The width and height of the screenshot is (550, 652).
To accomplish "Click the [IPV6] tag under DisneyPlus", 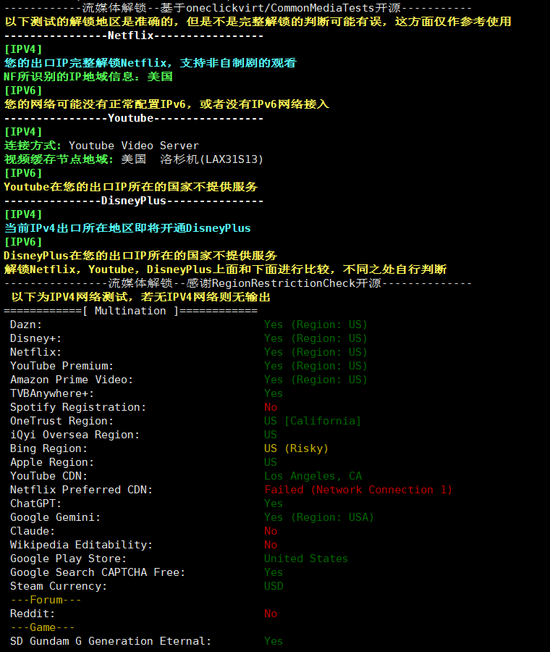I will point(23,241).
